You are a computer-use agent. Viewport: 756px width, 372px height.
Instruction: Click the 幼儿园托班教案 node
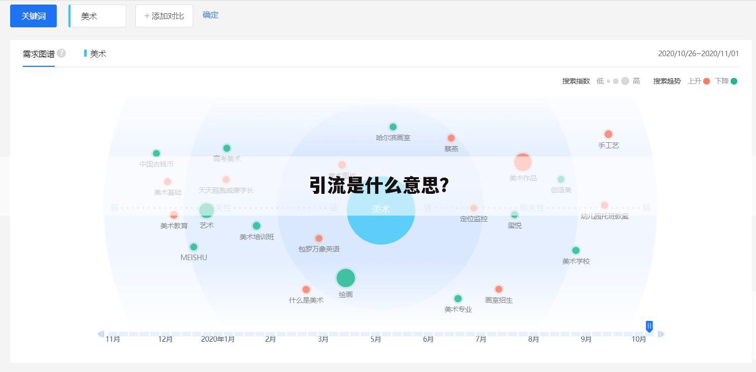(604, 205)
